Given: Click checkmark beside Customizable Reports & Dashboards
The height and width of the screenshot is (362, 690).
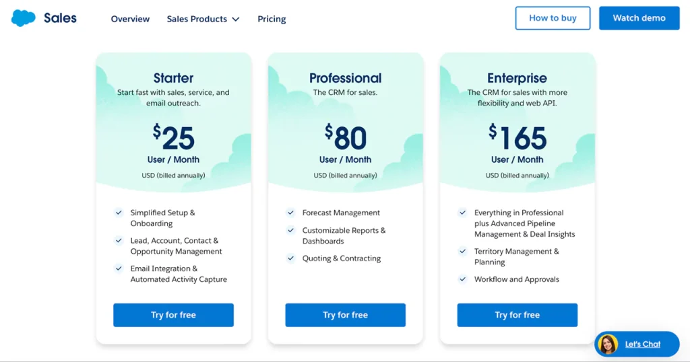Looking at the screenshot, I should tap(290, 230).
